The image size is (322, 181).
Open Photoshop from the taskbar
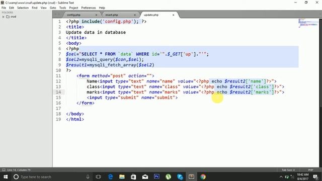pyautogui.click(x=156, y=176)
